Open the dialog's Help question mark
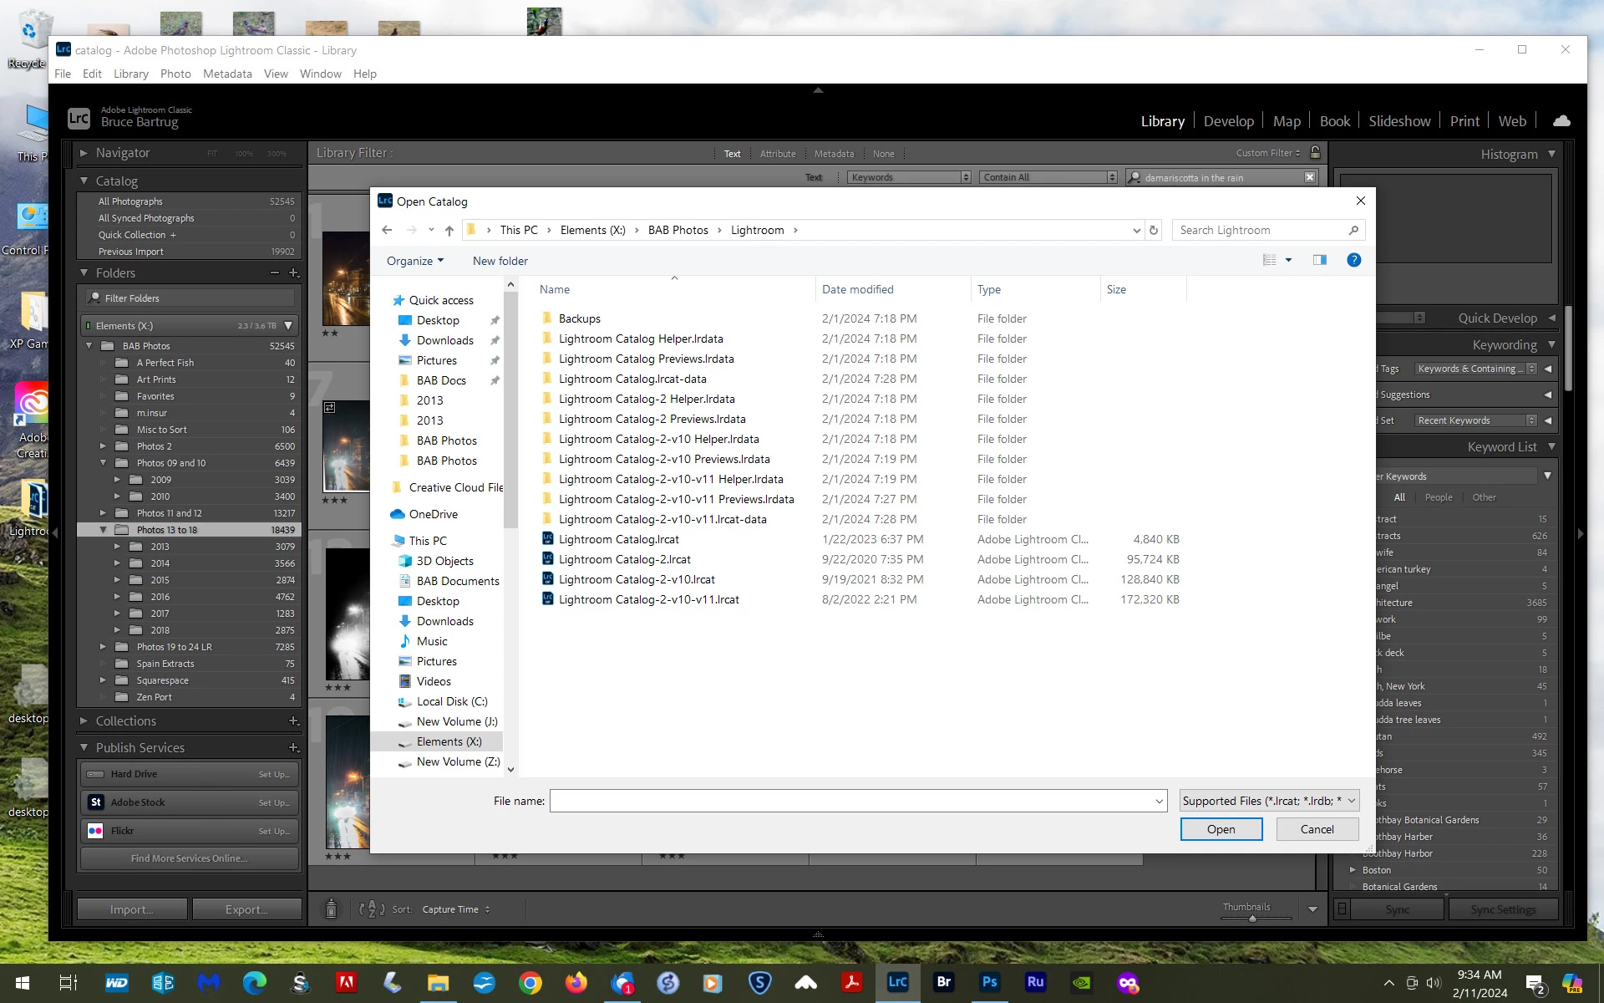Screen dimensions: 1604x1003 tap(1353, 261)
